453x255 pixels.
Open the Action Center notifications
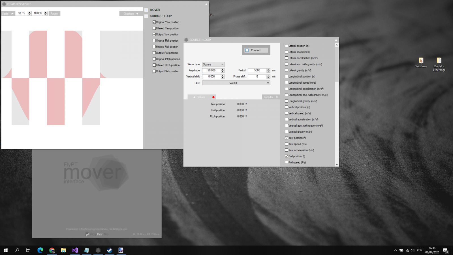tap(446, 250)
